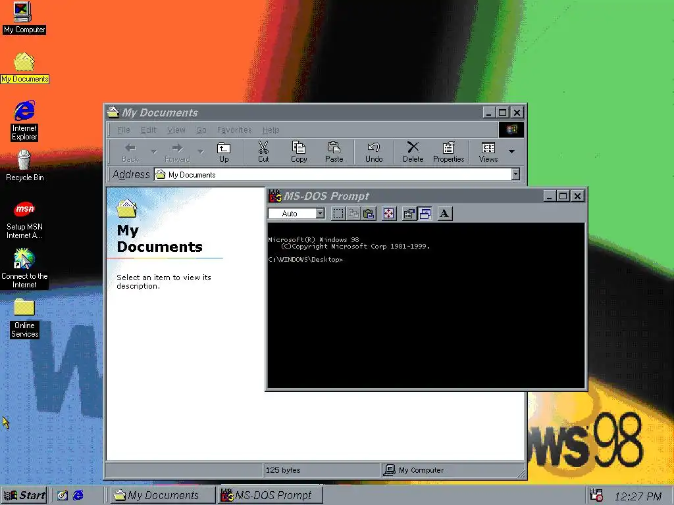
Task: Click the Windows logo throbber in My Documents
Action: click(x=511, y=130)
